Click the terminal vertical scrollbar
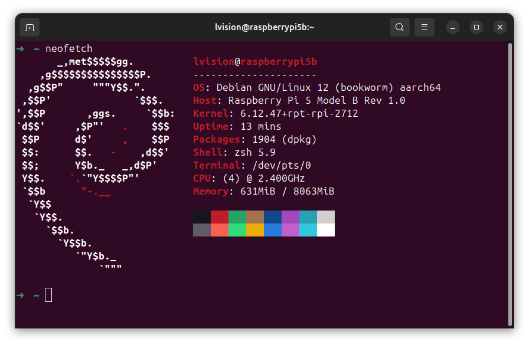This screenshot has width=529, height=345. click(x=510, y=185)
